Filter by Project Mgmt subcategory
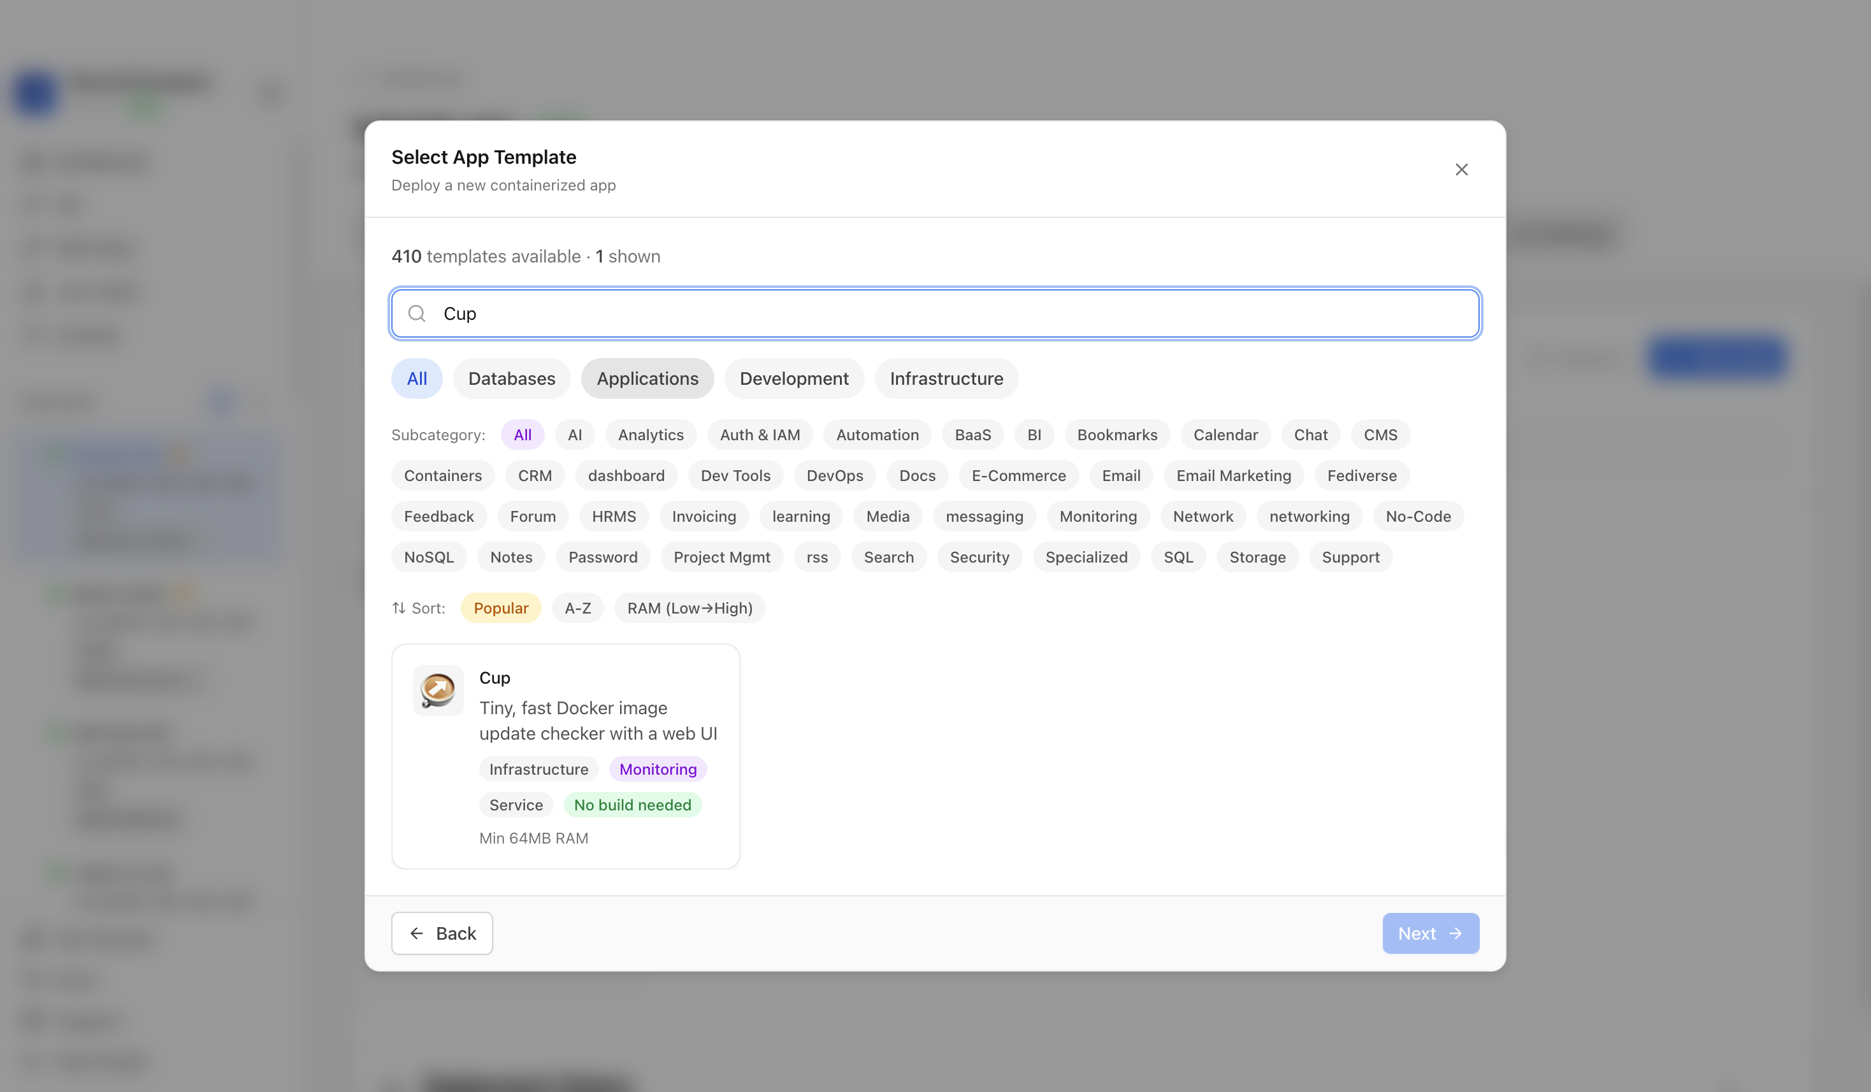The image size is (1871, 1092). 721,557
